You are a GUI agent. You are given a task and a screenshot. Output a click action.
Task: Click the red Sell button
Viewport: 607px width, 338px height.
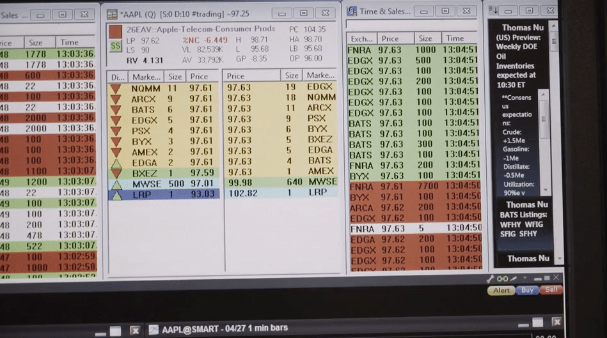click(551, 289)
